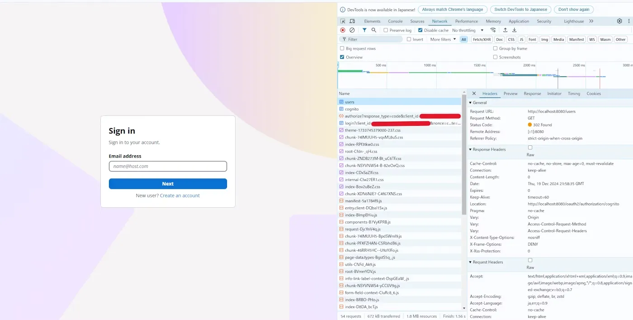Switch to the Console tab
Screen dimensions: 633x320
coord(395,21)
